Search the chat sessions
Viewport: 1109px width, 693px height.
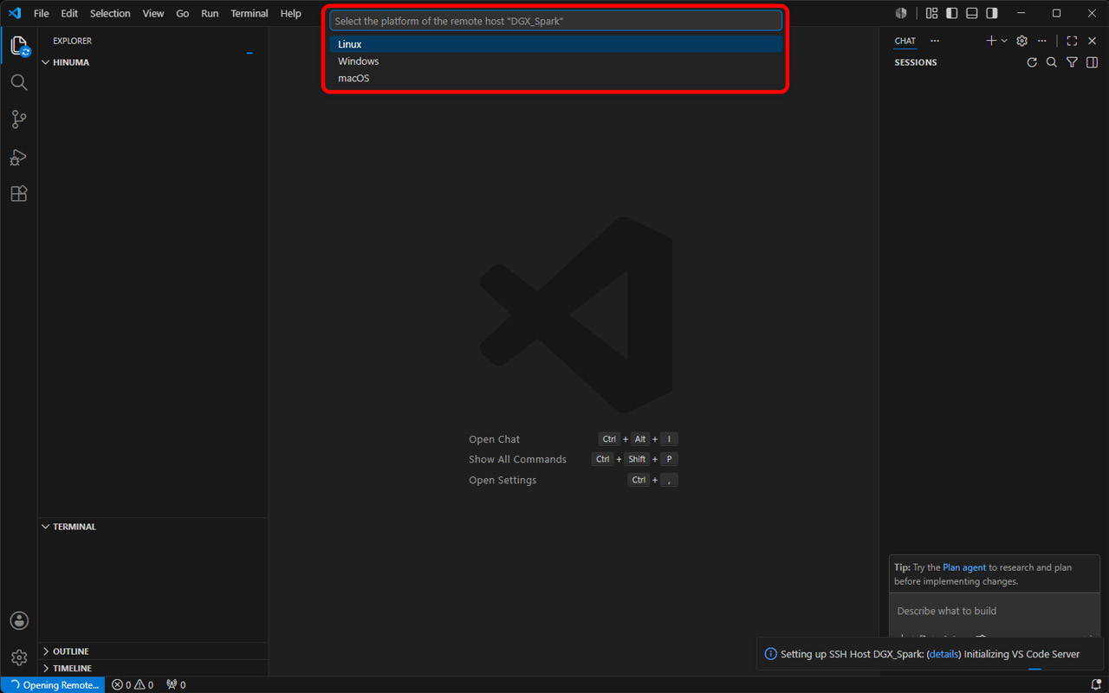click(1052, 62)
